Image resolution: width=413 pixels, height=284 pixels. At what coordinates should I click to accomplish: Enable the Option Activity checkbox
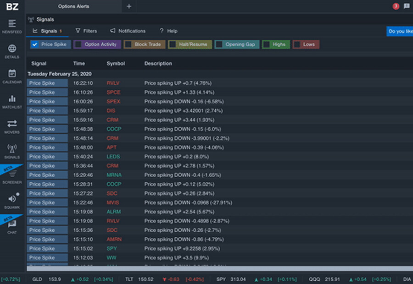pos(78,44)
